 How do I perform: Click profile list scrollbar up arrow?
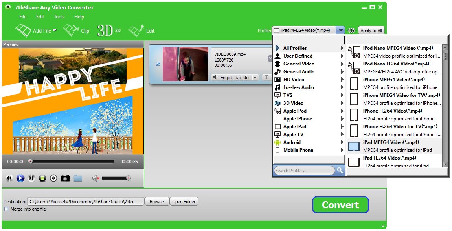(x=445, y=47)
